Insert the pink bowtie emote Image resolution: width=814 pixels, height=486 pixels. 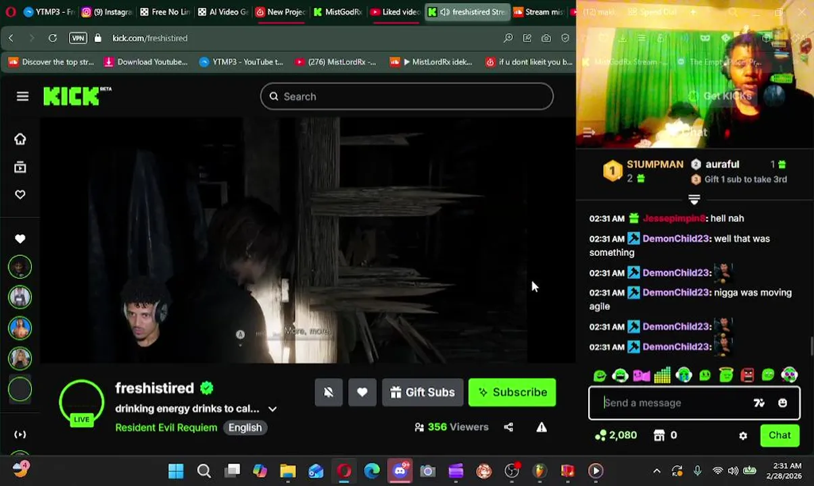point(642,375)
